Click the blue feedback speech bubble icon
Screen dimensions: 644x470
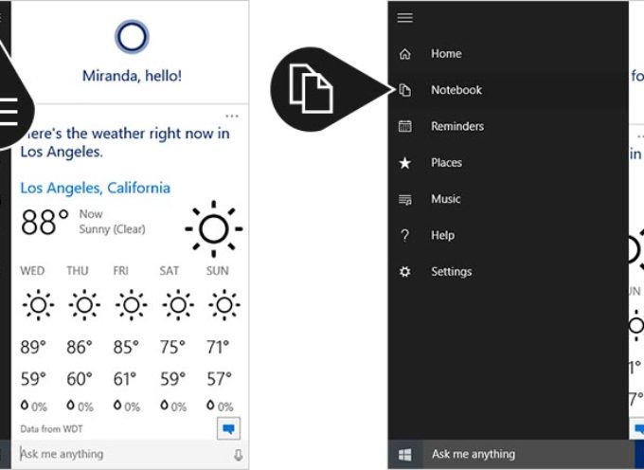click(229, 429)
